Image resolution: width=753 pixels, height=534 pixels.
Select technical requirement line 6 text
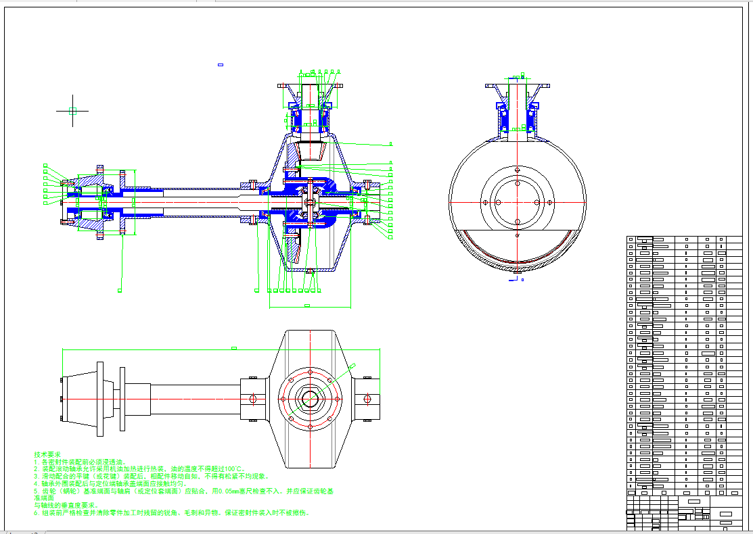[173, 513]
